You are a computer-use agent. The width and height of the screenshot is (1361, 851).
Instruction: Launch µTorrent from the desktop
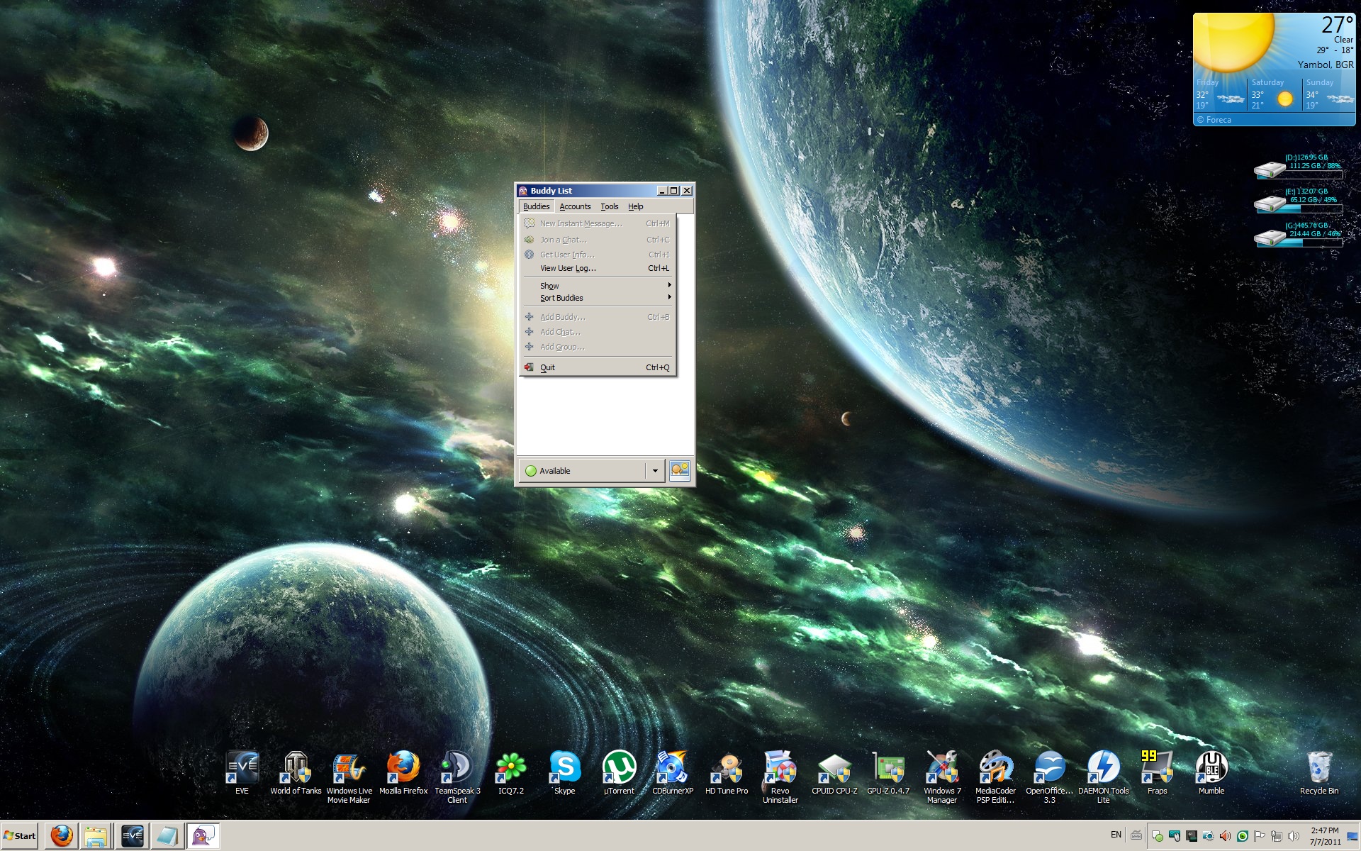619,769
